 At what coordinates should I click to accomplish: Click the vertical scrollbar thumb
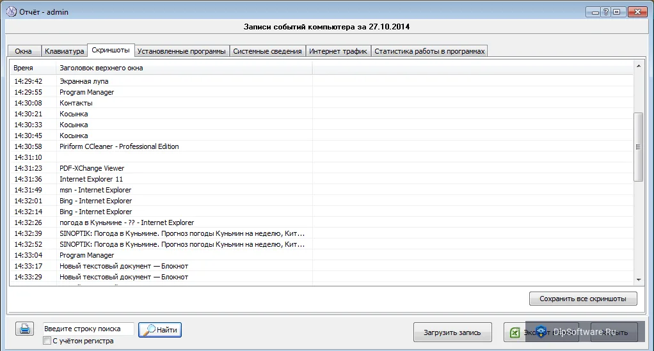638,147
